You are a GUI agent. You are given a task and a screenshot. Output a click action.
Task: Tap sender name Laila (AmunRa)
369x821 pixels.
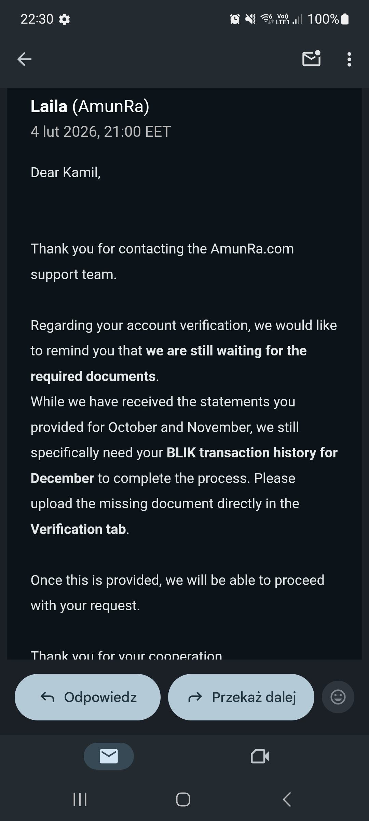(90, 106)
